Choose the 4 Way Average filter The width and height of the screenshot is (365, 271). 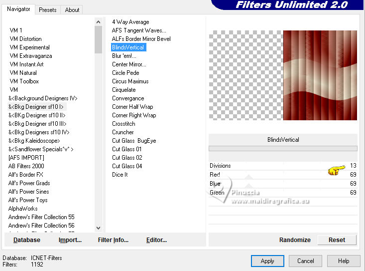point(130,22)
